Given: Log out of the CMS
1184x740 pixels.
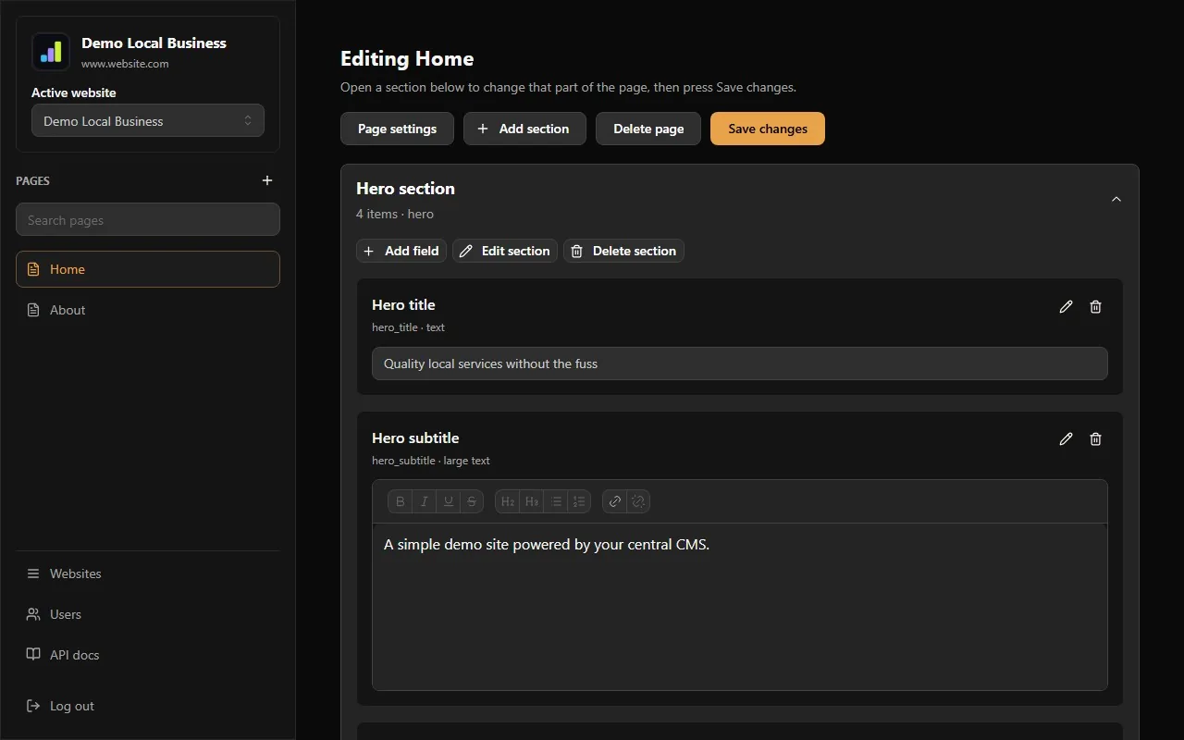Looking at the screenshot, I should 148,706.
